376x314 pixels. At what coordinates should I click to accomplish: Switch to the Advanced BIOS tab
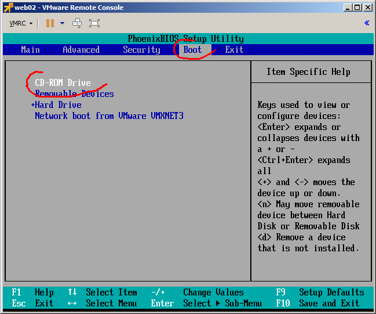[x=81, y=50]
